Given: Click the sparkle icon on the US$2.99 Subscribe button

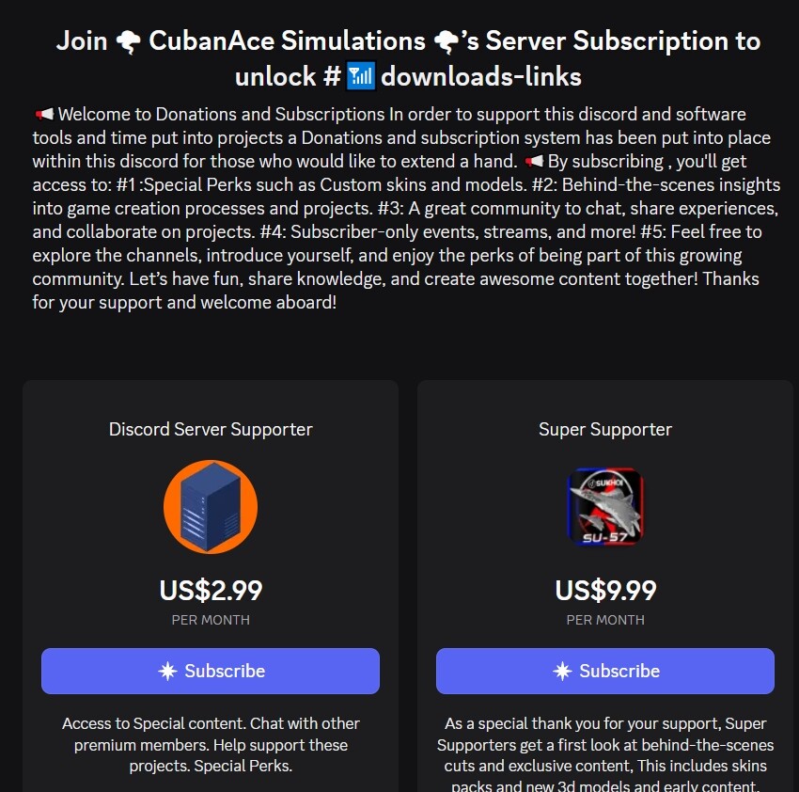Looking at the screenshot, I should pyautogui.click(x=167, y=672).
